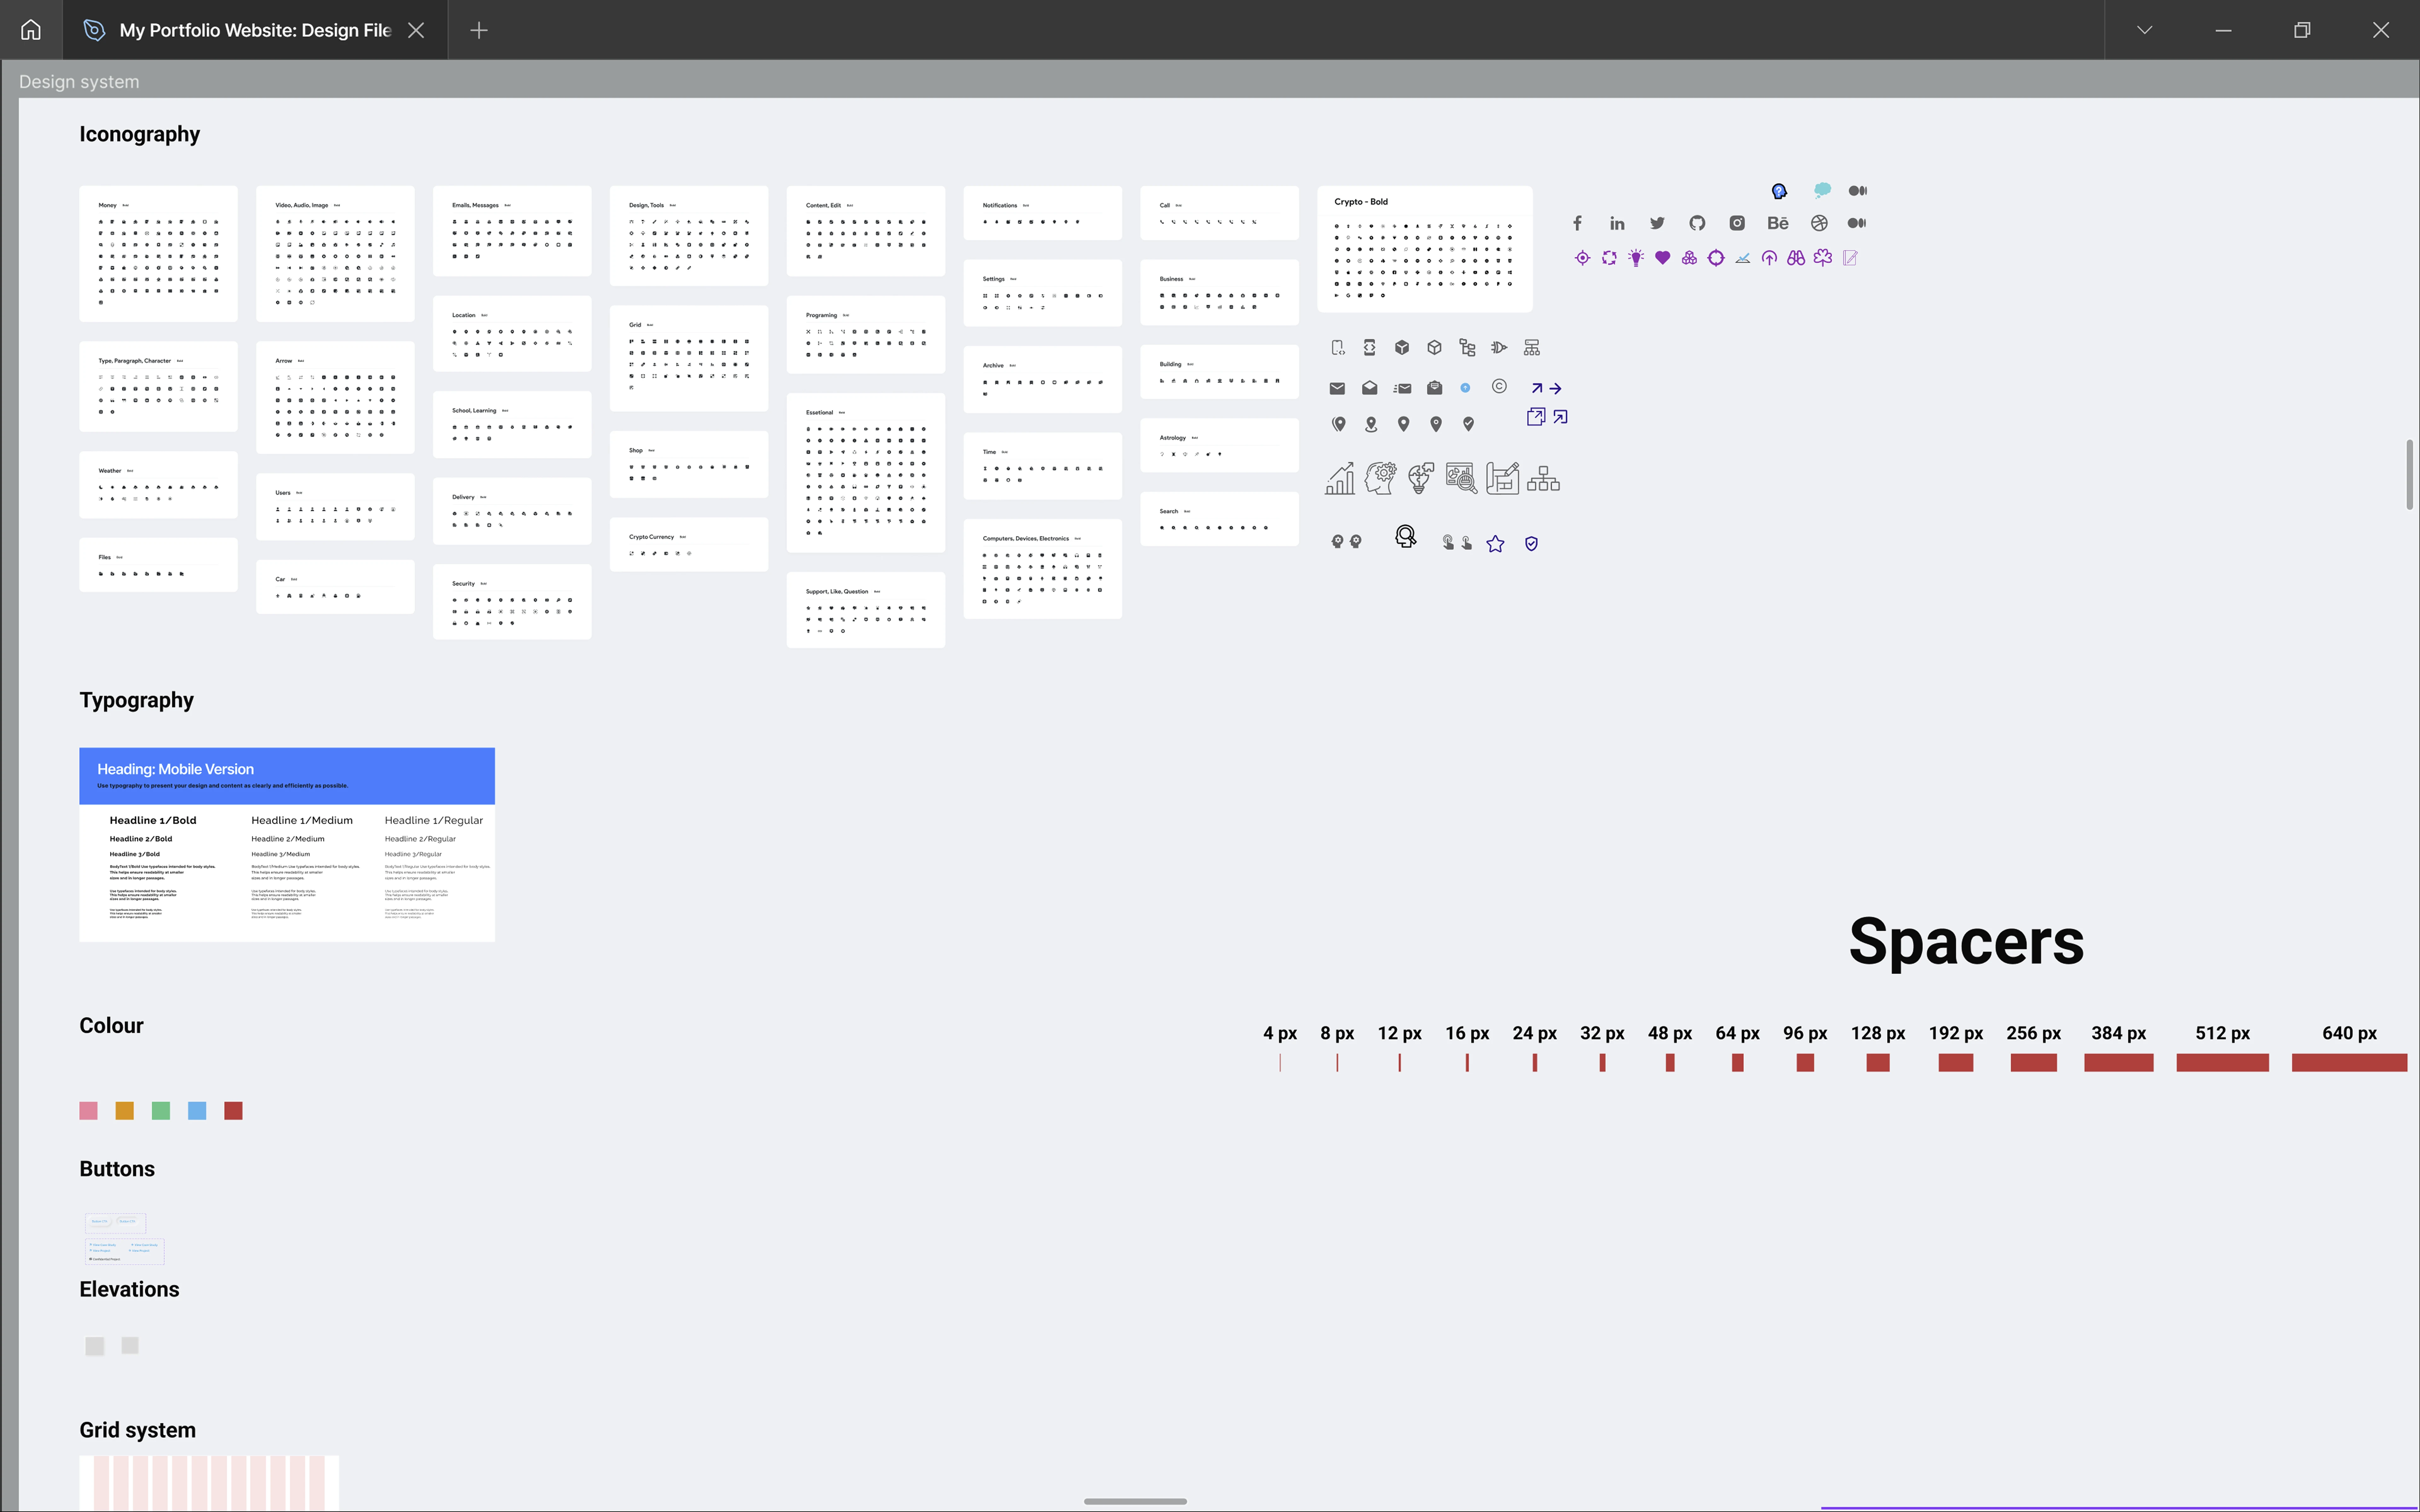Viewport: 2420px width, 1512px height.
Task: Select the red colour swatch
Action: [233, 1111]
